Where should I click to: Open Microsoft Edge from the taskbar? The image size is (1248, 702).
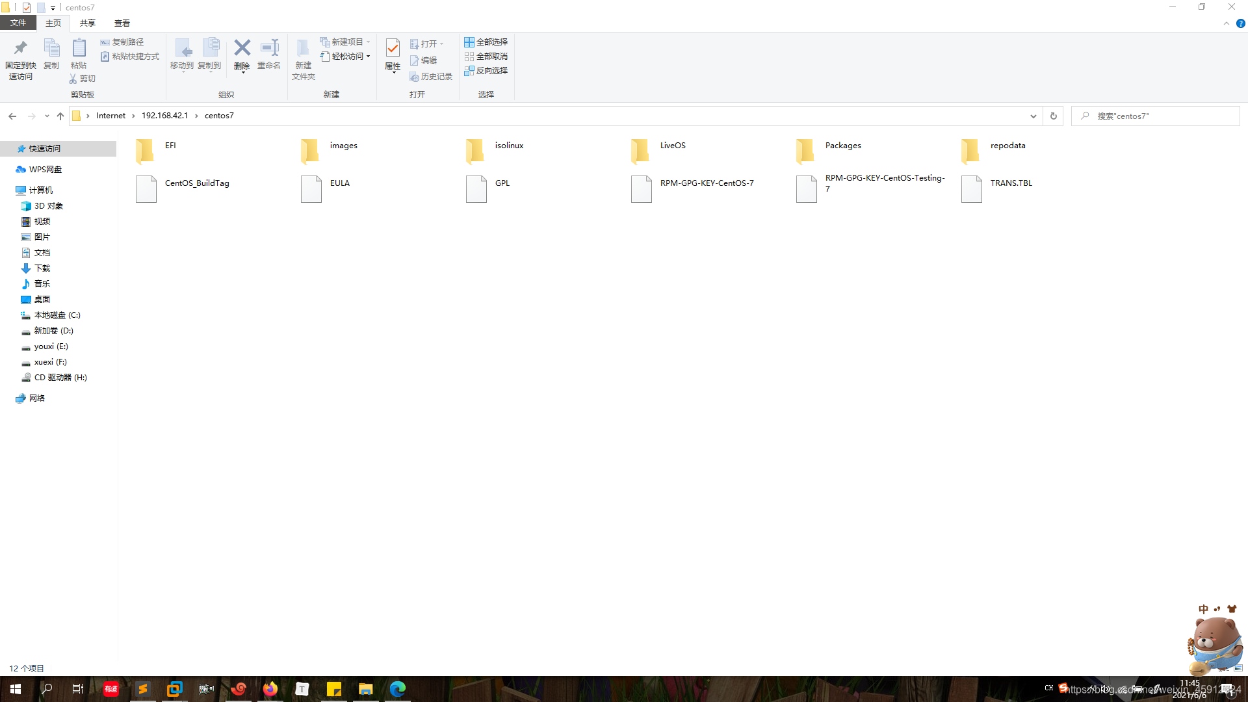click(397, 689)
